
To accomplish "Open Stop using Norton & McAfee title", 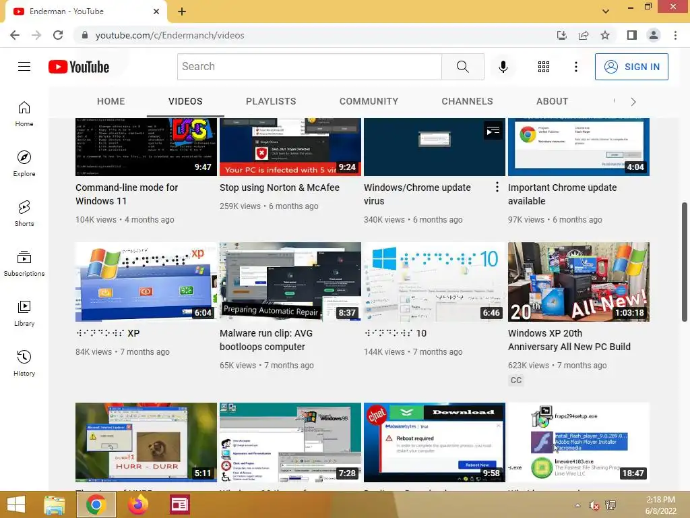I will tap(280, 188).
